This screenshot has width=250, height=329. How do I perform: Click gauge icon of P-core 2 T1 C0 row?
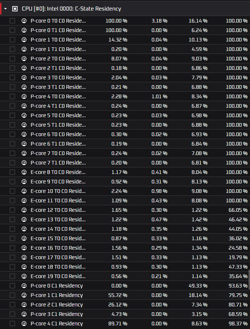point(24,68)
